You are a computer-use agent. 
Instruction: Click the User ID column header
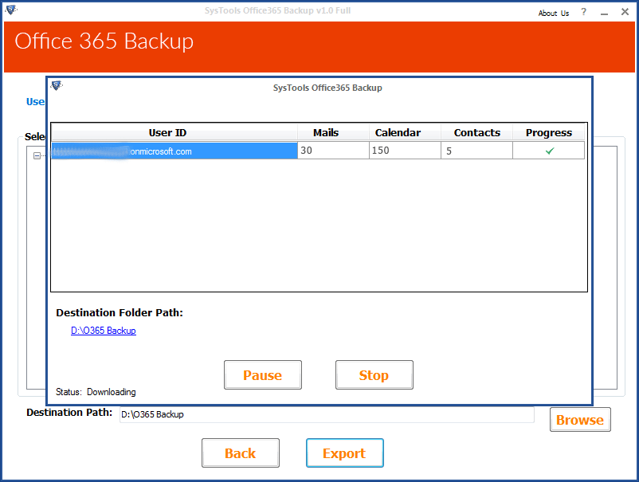tap(167, 132)
